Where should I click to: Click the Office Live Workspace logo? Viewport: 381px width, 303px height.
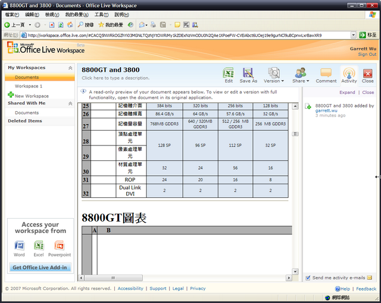coord(46,48)
